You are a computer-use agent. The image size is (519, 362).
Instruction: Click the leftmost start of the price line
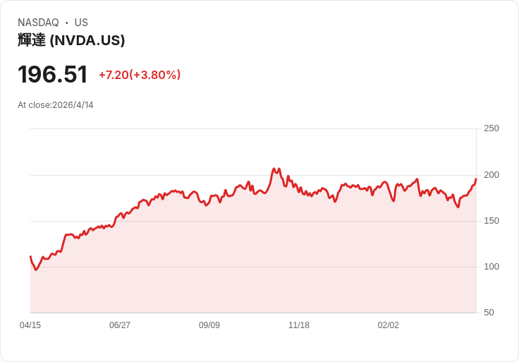[x=30, y=257]
